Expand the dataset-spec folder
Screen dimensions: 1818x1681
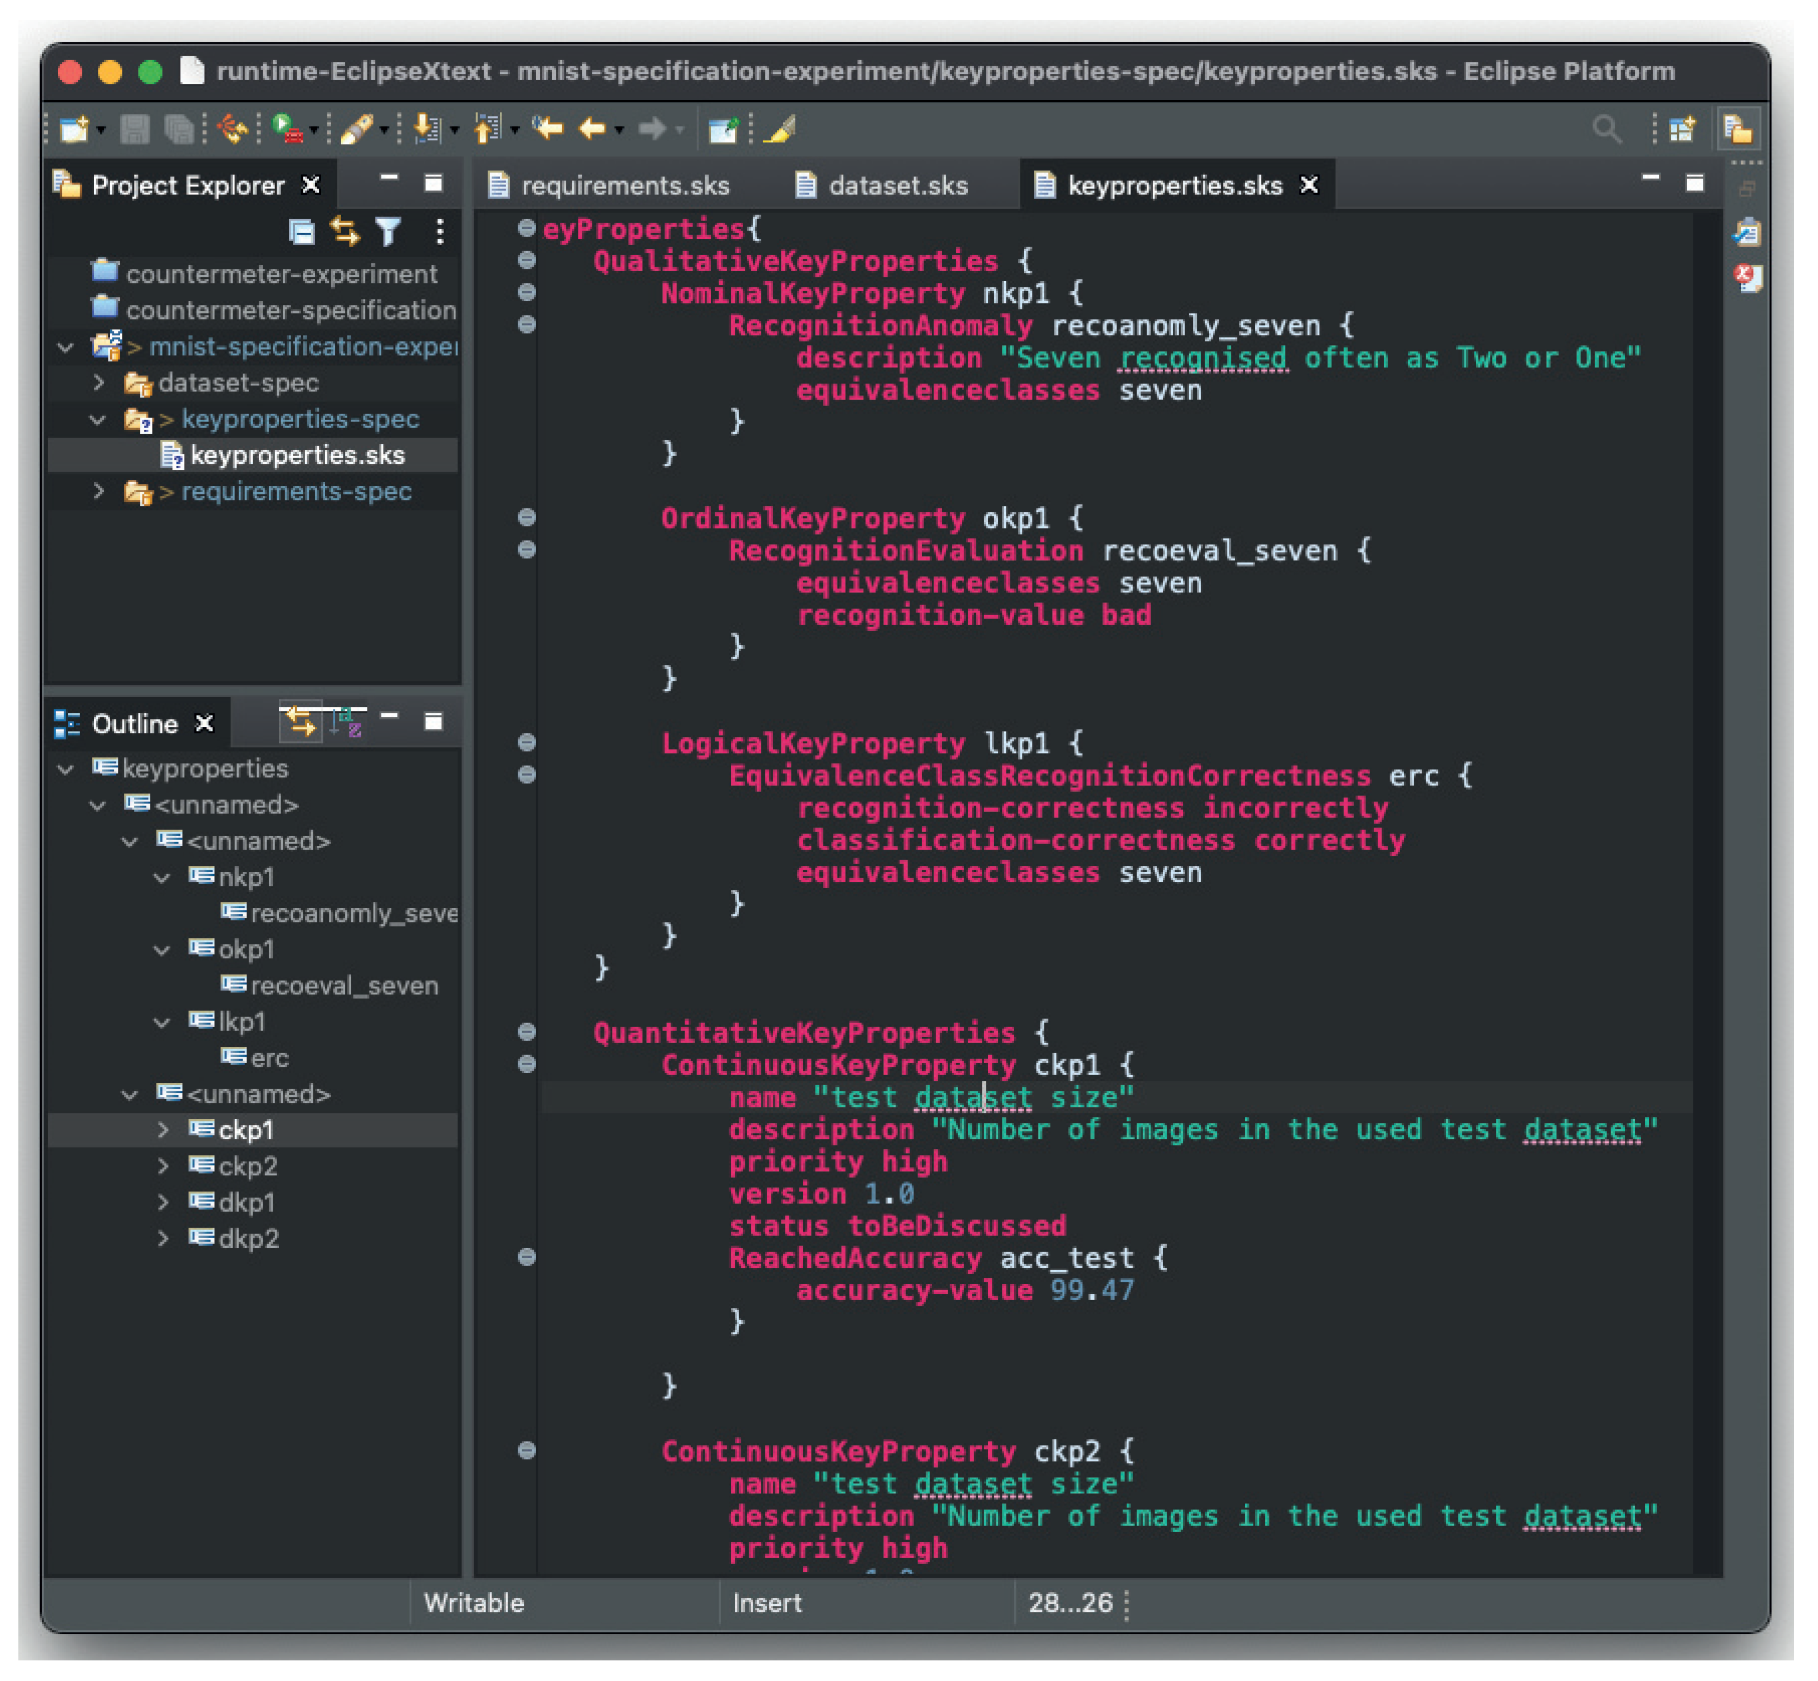point(98,383)
